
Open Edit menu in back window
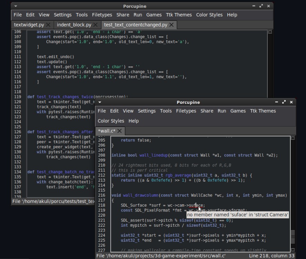point(30,15)
